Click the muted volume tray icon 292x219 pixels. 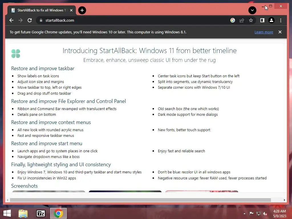point(265,214)
